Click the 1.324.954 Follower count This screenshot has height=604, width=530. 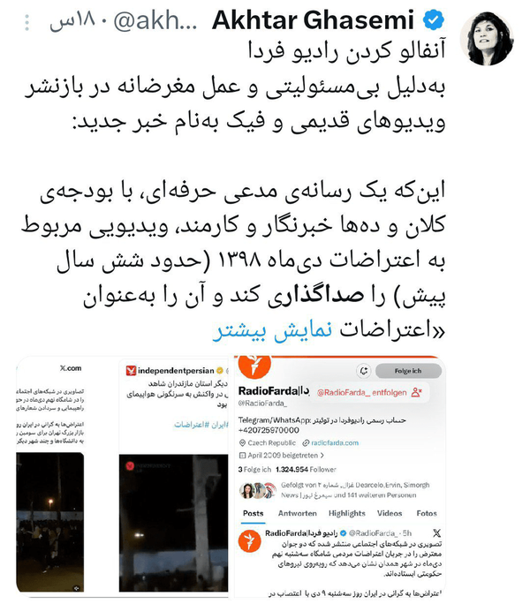[x=306, y=470]
